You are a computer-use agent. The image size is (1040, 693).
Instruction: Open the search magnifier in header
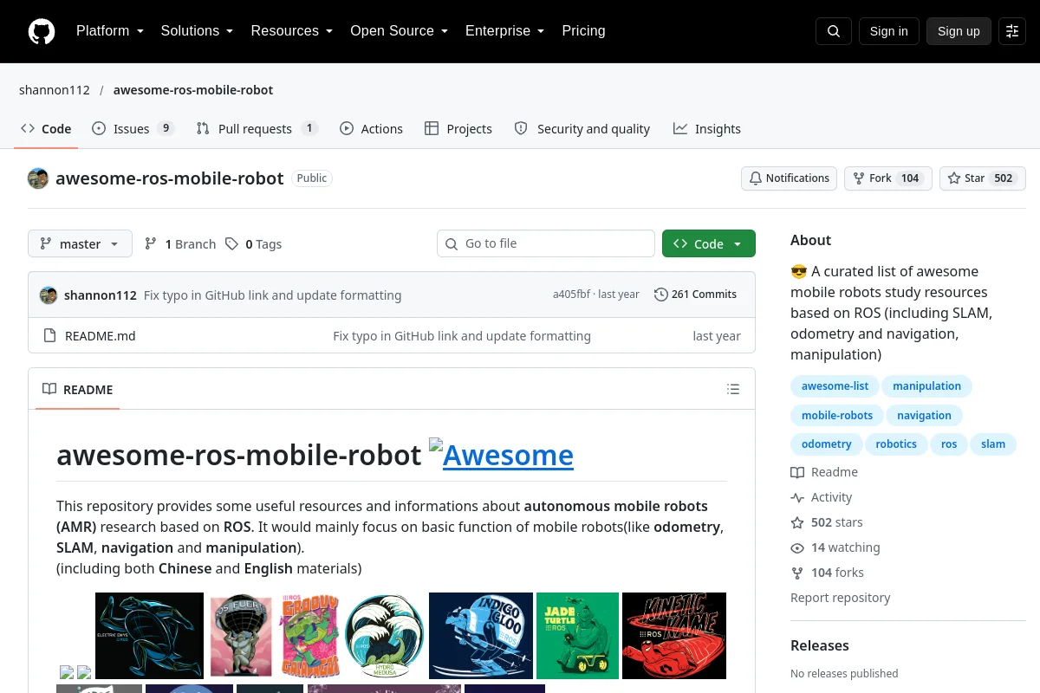click(x=834, y=31)
